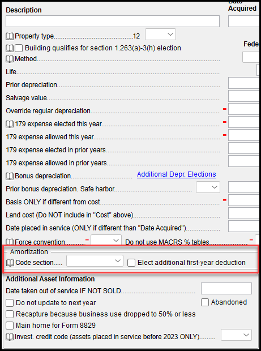Click the Date Acquired input field

[245, 22]
